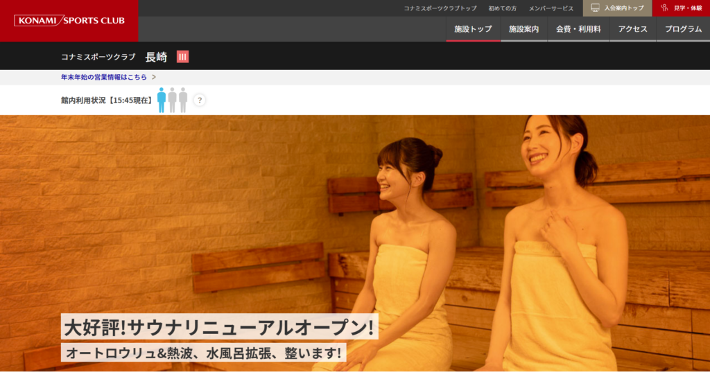This screenshot has height=379, width=710.
Task: Open the コナミスポーツクラブトップ link
Action: [x=440, y=8]
